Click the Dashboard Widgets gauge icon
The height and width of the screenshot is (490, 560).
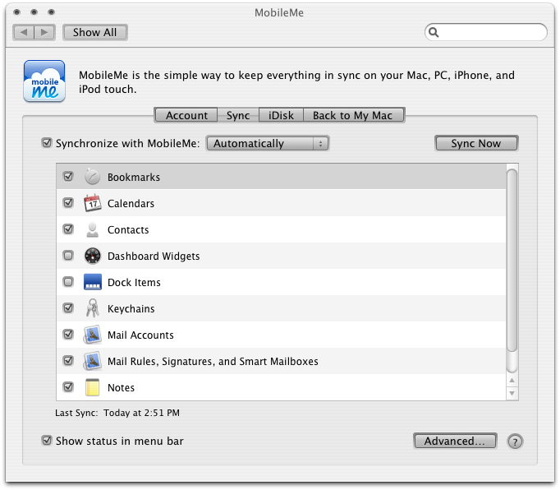[93, 256]
